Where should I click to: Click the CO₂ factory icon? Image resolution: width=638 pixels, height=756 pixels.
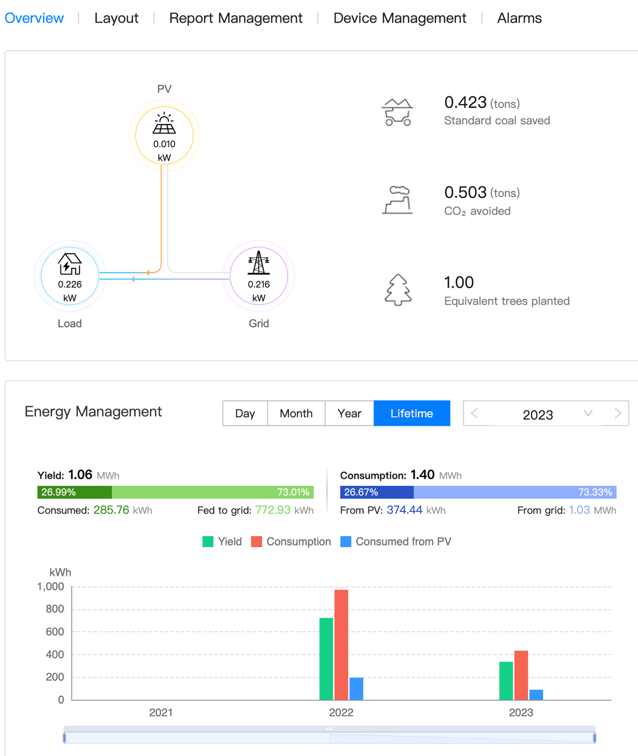click(x=397, y=200)
